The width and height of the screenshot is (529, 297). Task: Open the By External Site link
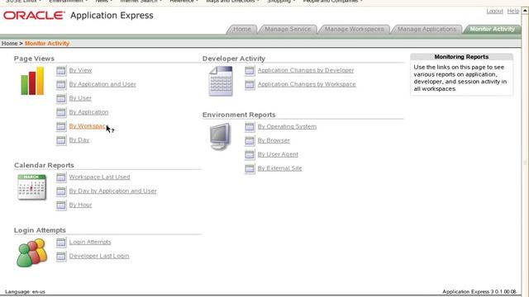[279, 168]
